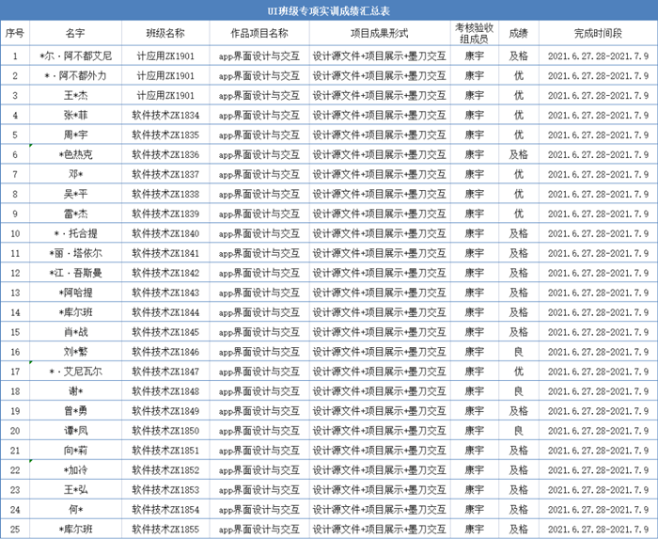Select the 成绩 header cell
Screen dimensions: 658x539
[x=519, y=33]
